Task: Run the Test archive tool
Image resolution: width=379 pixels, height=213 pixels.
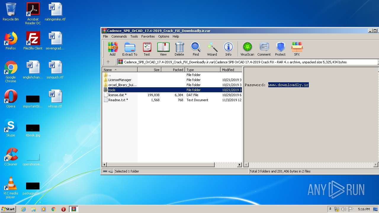Action: pyautogui.click(x=147, y=49)
